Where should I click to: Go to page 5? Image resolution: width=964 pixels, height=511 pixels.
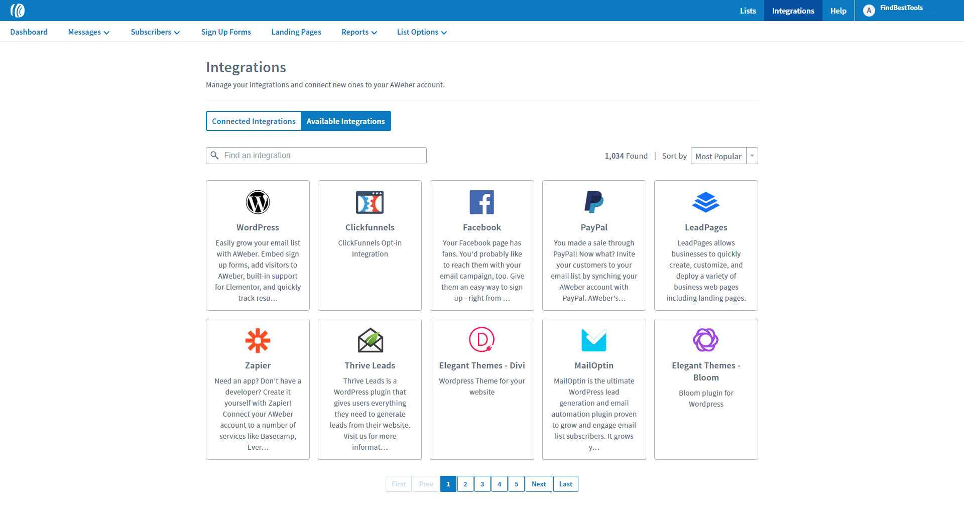(x=517, y=484)
